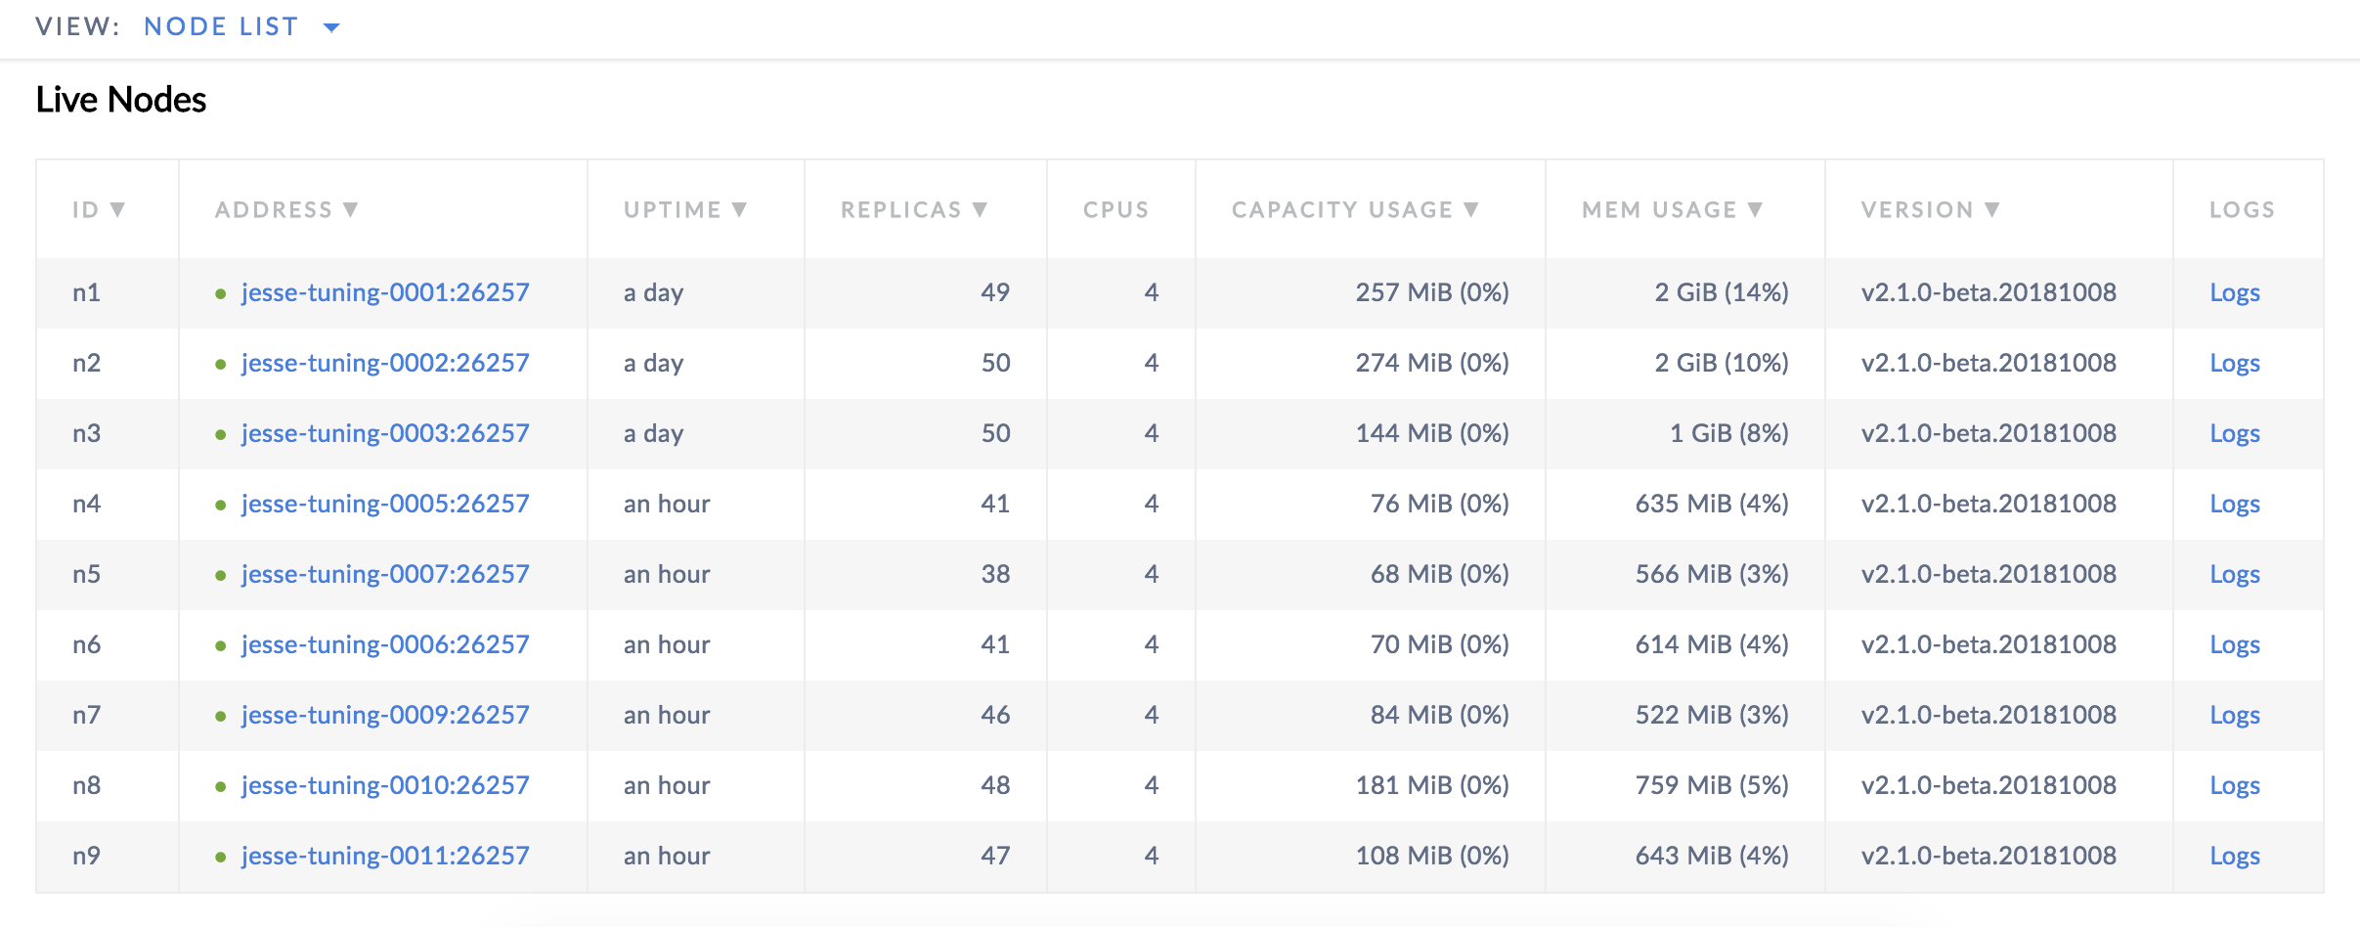Sort by Capacity Usage column arrow

1471,209
